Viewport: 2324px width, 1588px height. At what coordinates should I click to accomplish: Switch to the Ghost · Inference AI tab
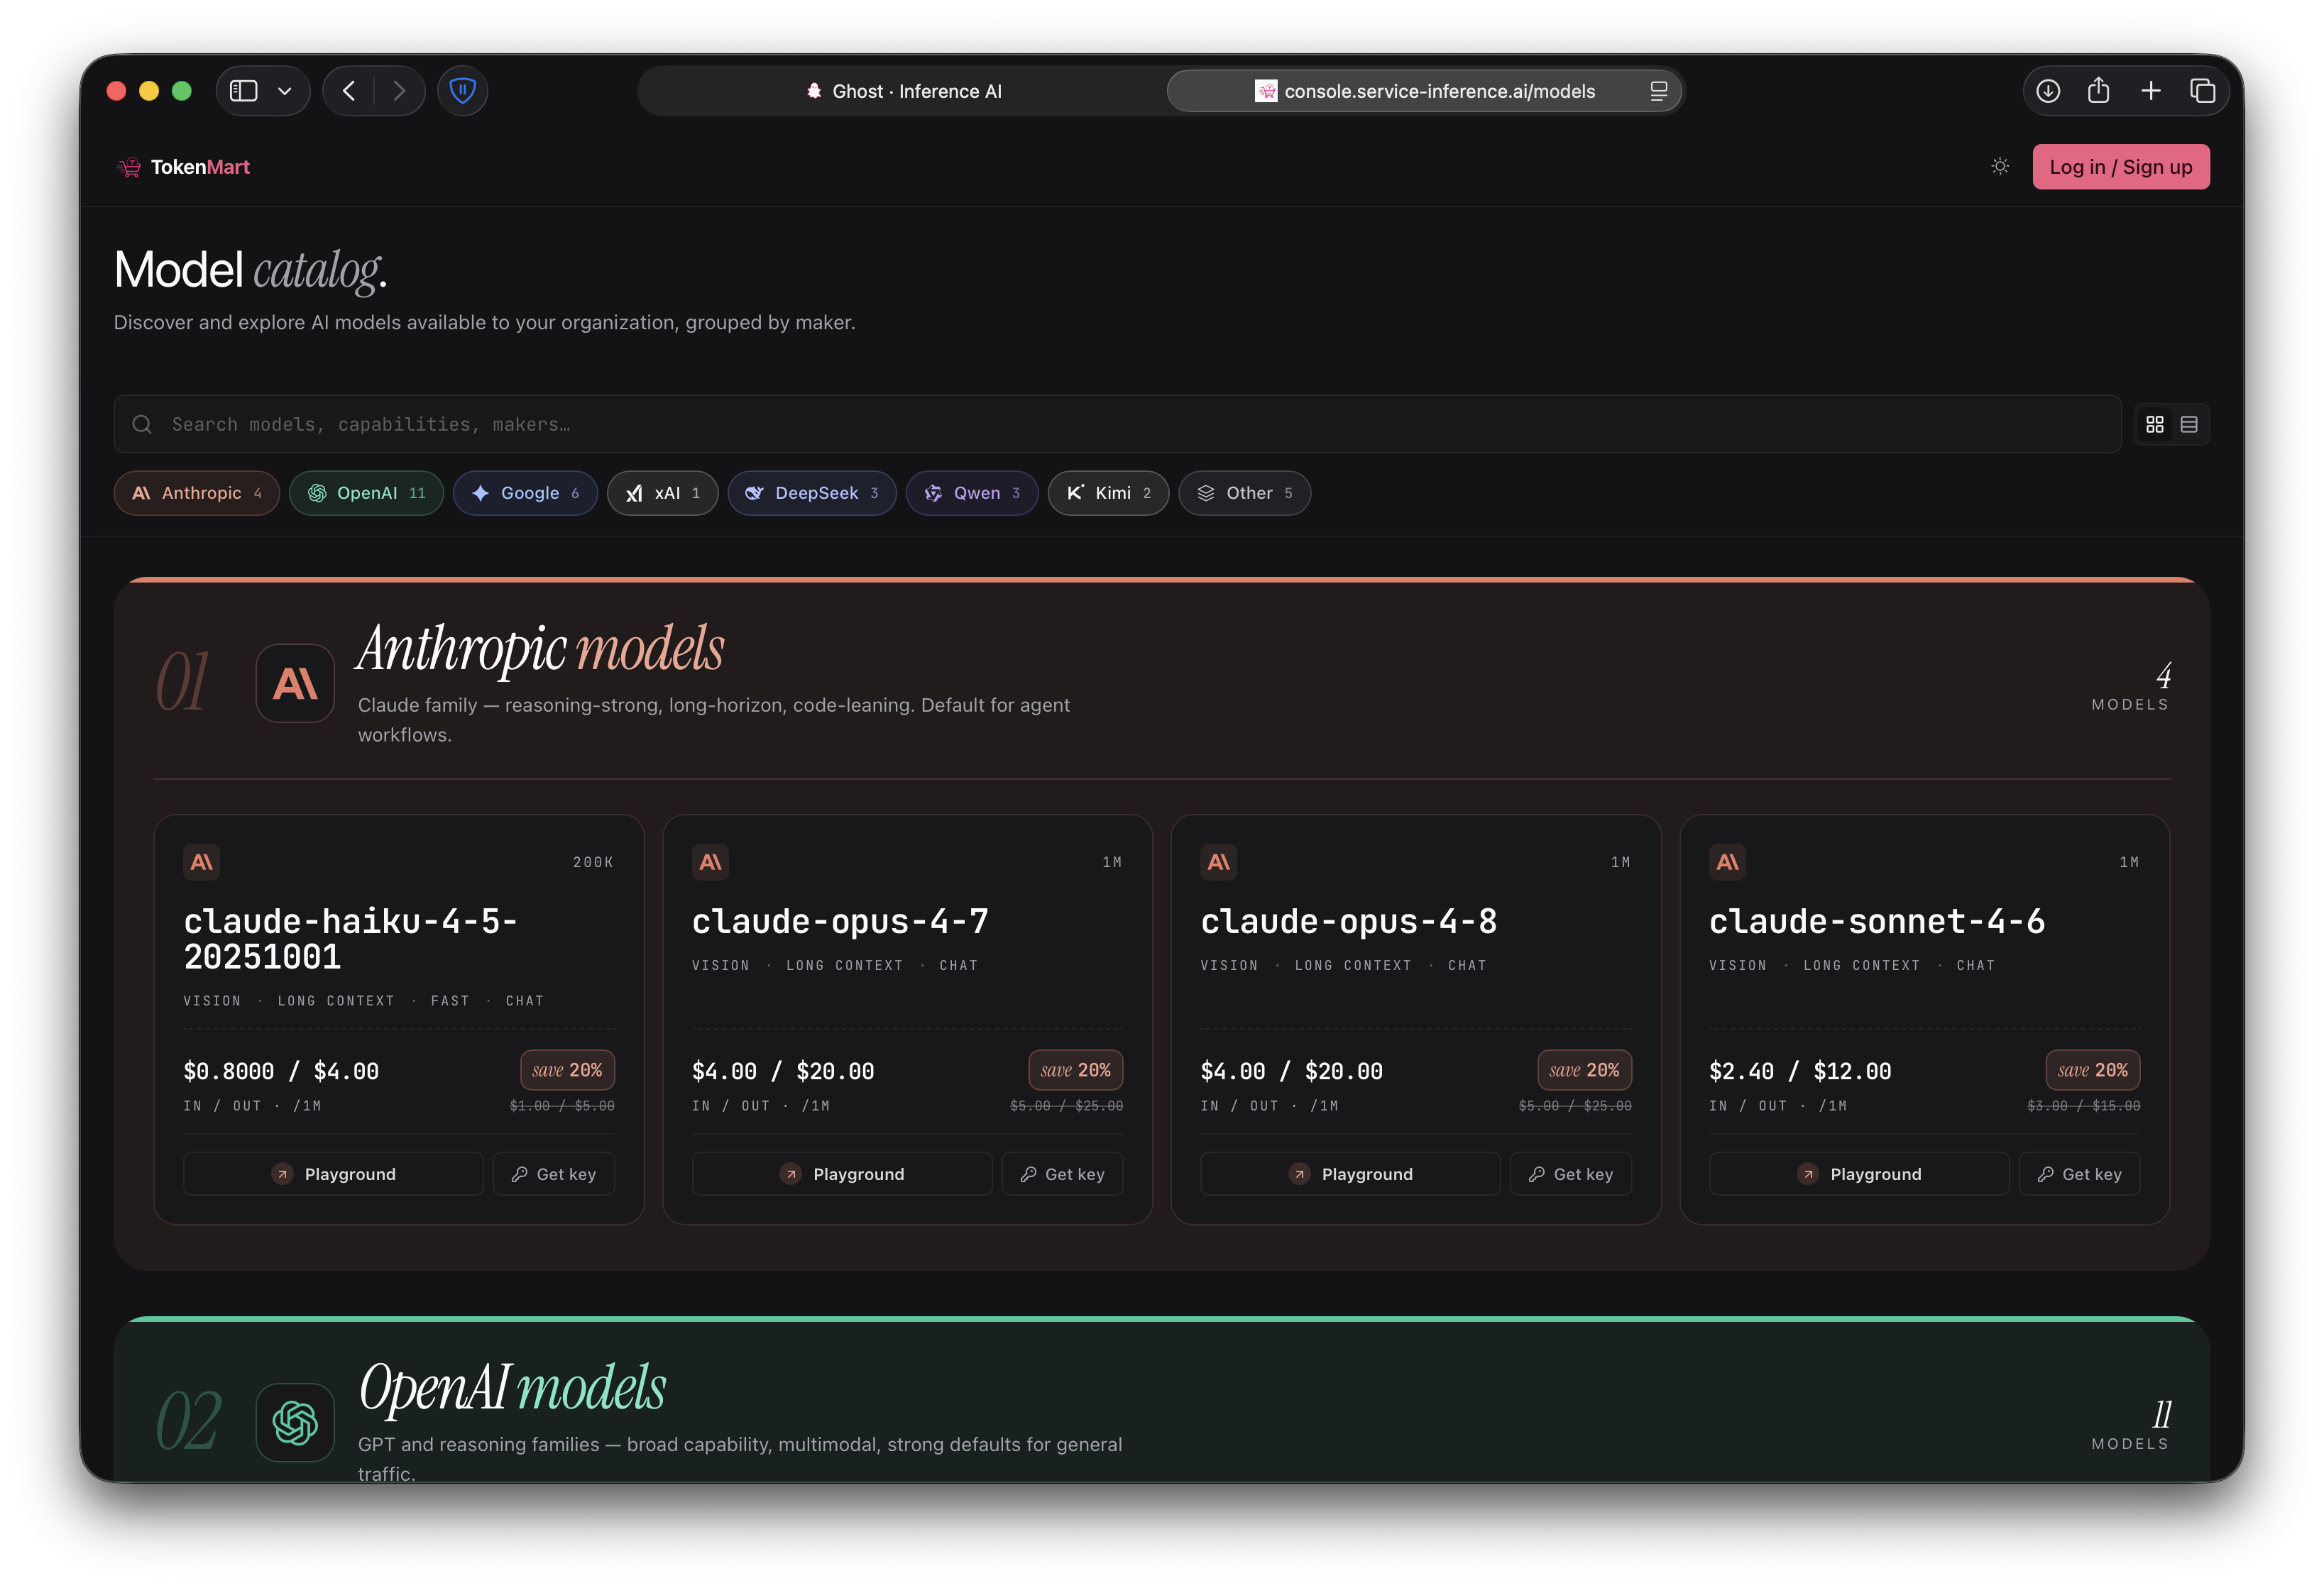coord(903,91)
